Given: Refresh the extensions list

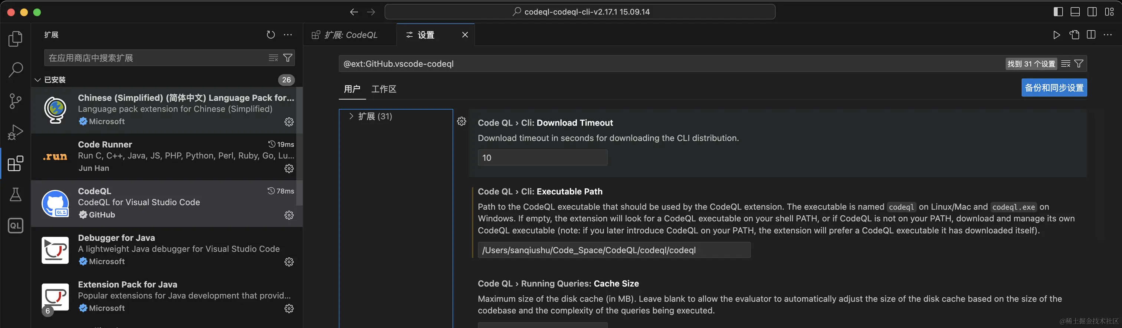Looking at the screenshot, I should tap(270, 35).
